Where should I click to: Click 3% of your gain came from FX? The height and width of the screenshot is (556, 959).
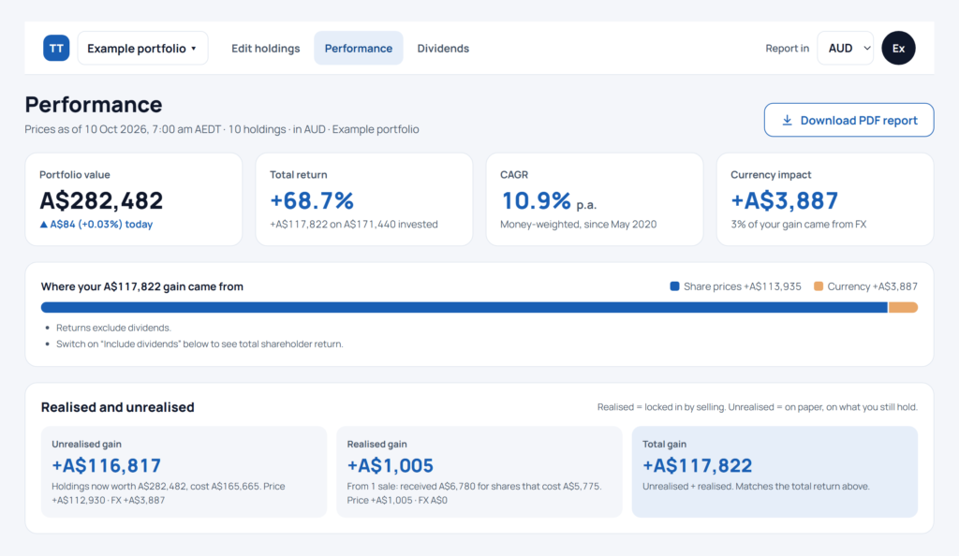[x=799, y=225]
